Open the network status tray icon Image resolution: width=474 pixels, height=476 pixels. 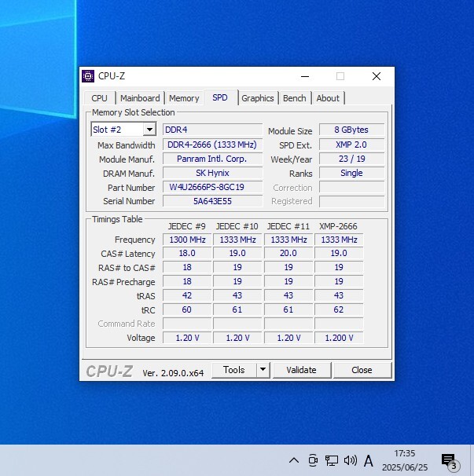pos(332,460)
